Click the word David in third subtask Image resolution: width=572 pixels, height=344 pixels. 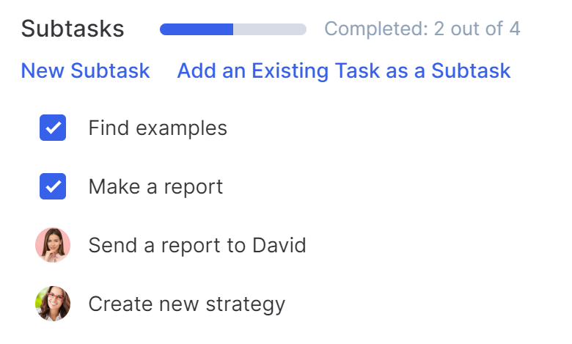[279, 245]
